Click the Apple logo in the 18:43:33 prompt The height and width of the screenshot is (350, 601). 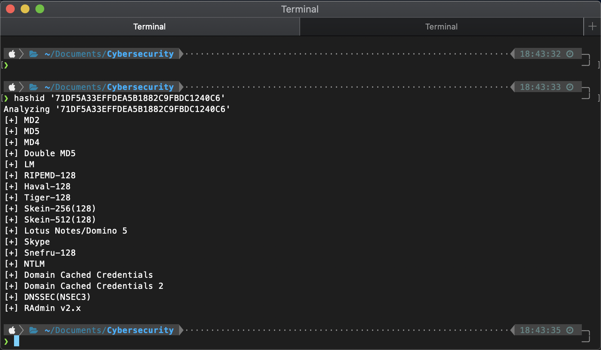[12, 87]
